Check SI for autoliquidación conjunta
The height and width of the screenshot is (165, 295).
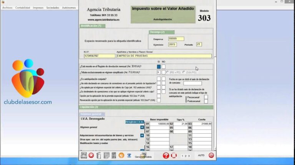(x=159, y=79)
